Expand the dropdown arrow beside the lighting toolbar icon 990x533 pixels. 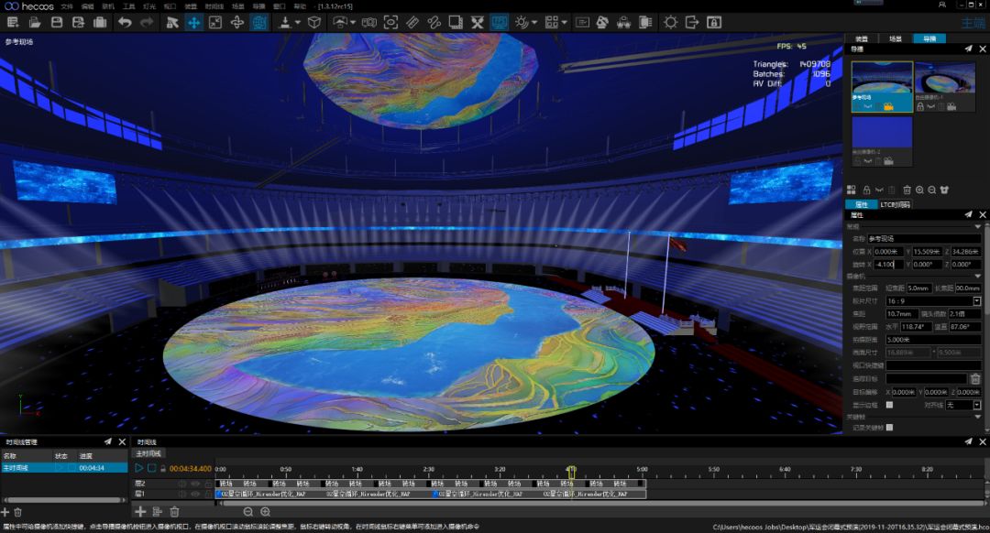(x=534, y=23)
